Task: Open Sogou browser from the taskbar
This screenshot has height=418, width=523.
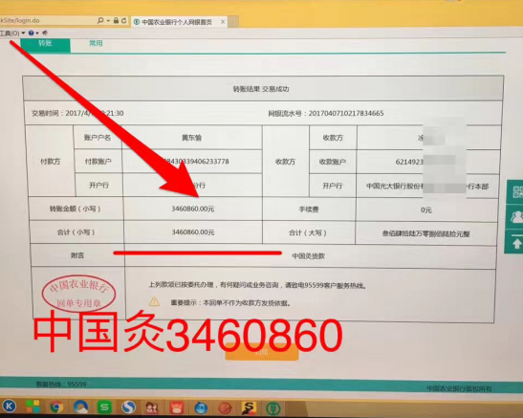Action: (x=128, y=407)
